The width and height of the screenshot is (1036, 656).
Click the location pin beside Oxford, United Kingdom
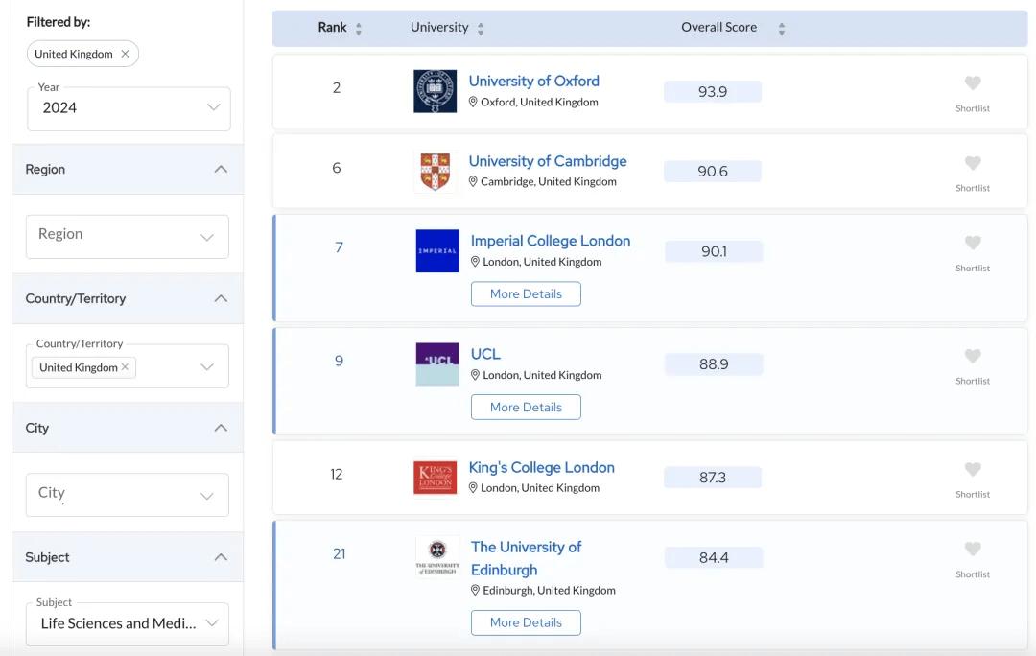(473, 102)
